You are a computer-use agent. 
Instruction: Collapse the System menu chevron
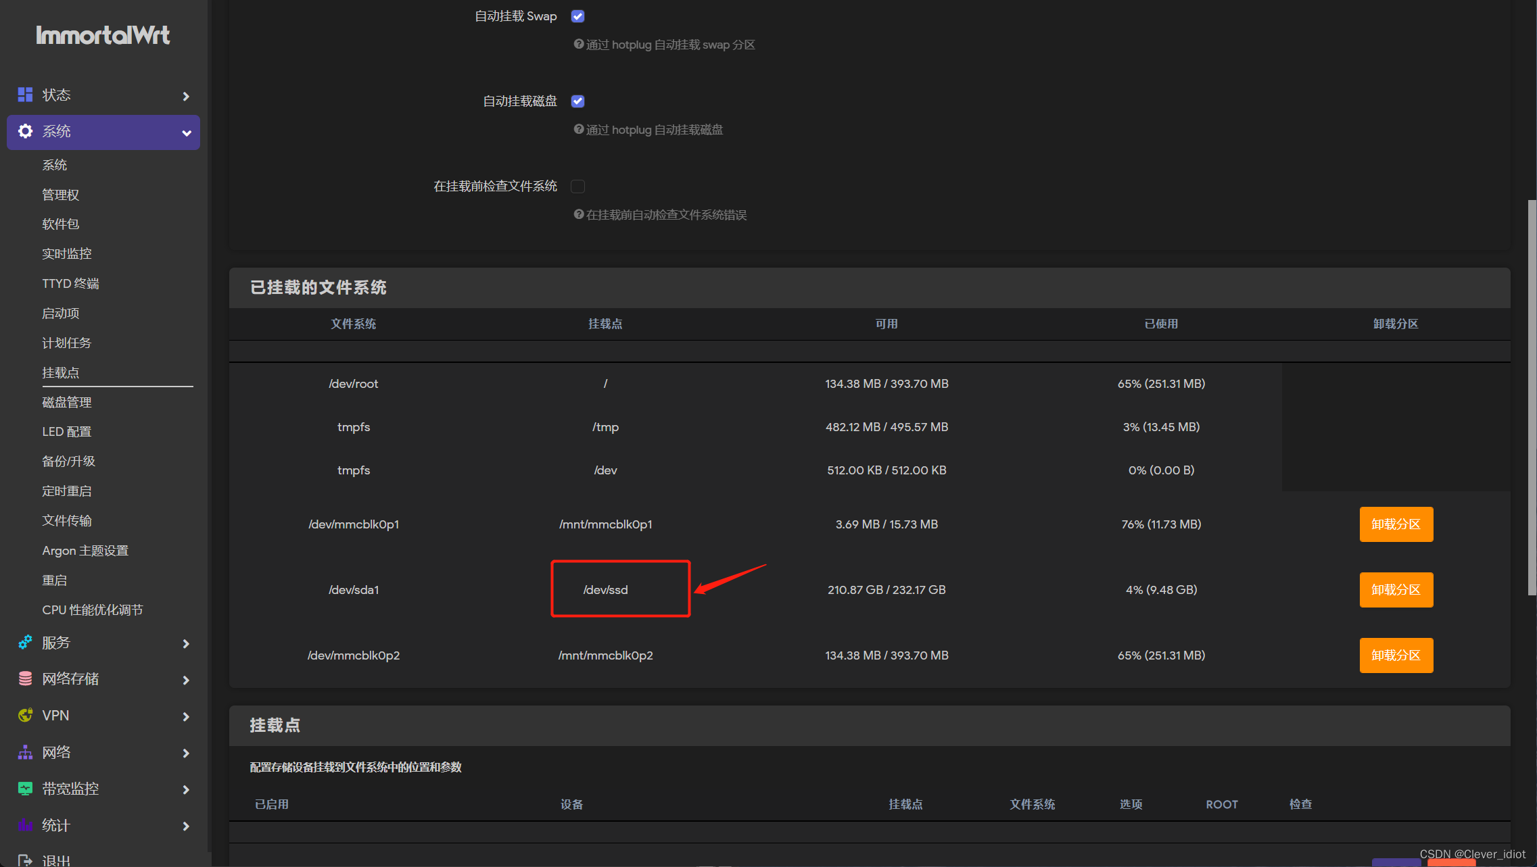[186, 132]
